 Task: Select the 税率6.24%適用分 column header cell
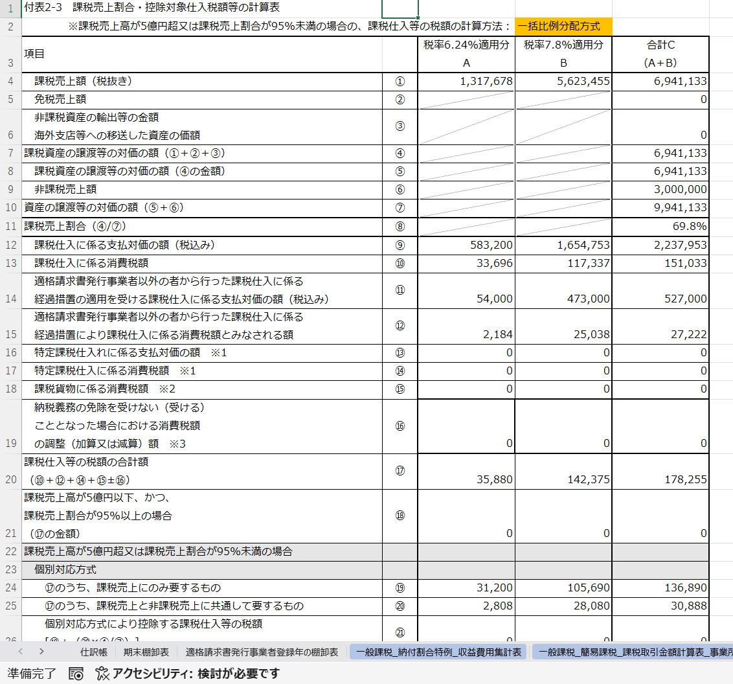466,54
